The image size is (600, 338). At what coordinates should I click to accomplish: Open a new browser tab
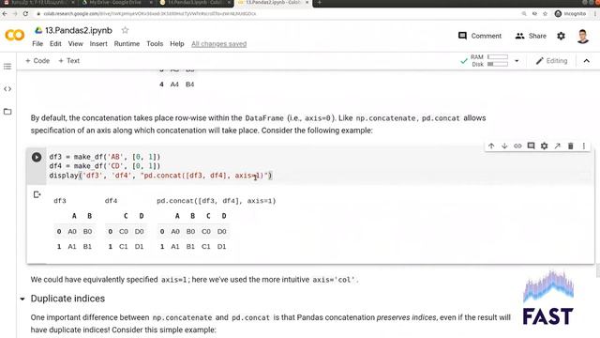tap(320, 3)
